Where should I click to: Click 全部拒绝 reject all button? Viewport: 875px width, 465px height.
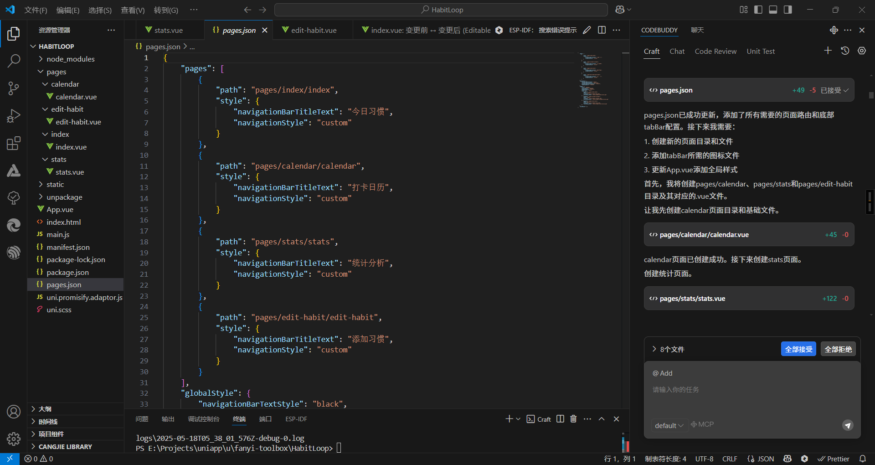838,349
